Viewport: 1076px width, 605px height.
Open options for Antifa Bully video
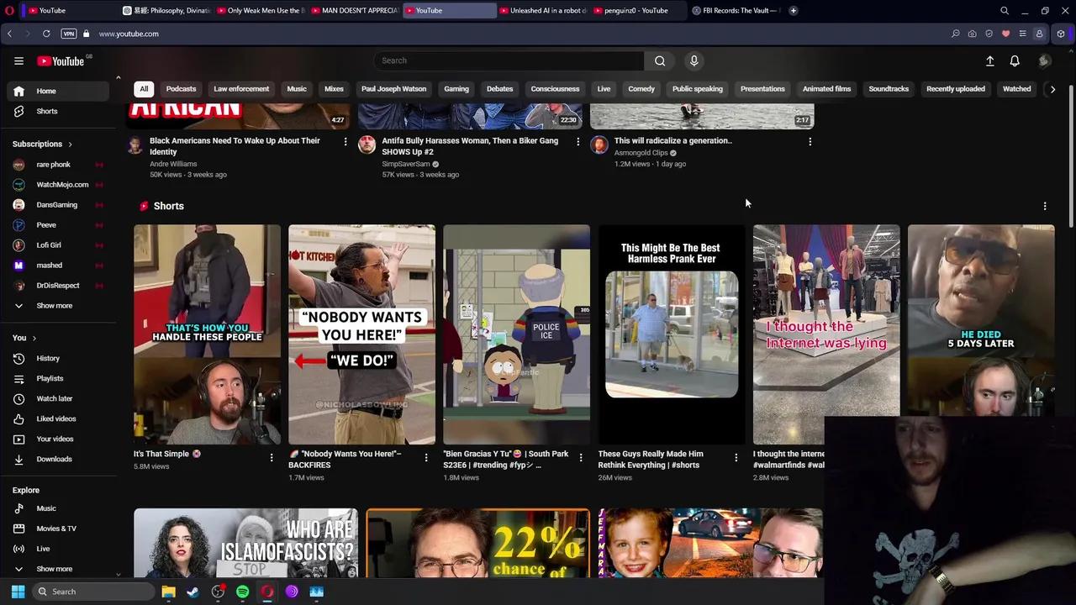(x=578, y=141)
